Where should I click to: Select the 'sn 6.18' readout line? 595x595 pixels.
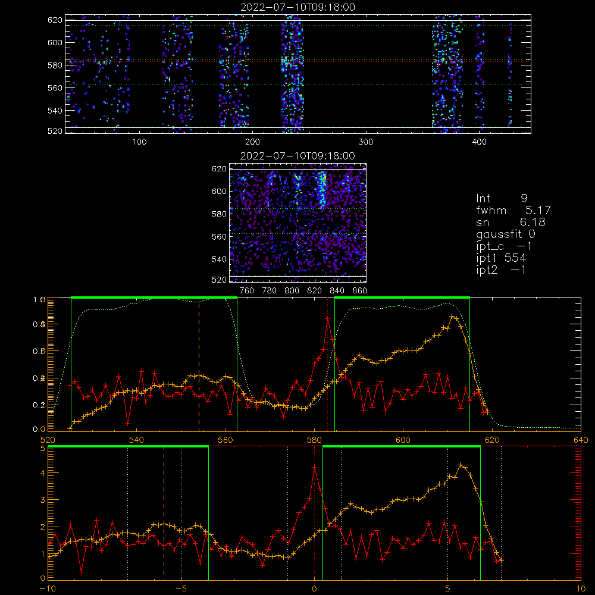click(x=511, y=222)
